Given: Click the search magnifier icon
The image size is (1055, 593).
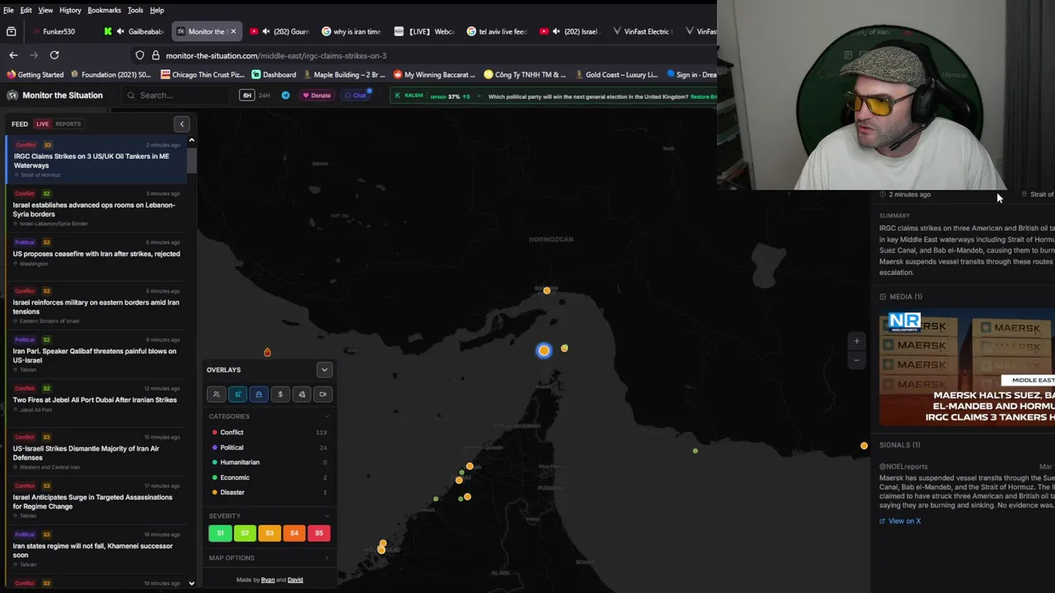Looking at the screenshot, I should (x=130, y=96).
